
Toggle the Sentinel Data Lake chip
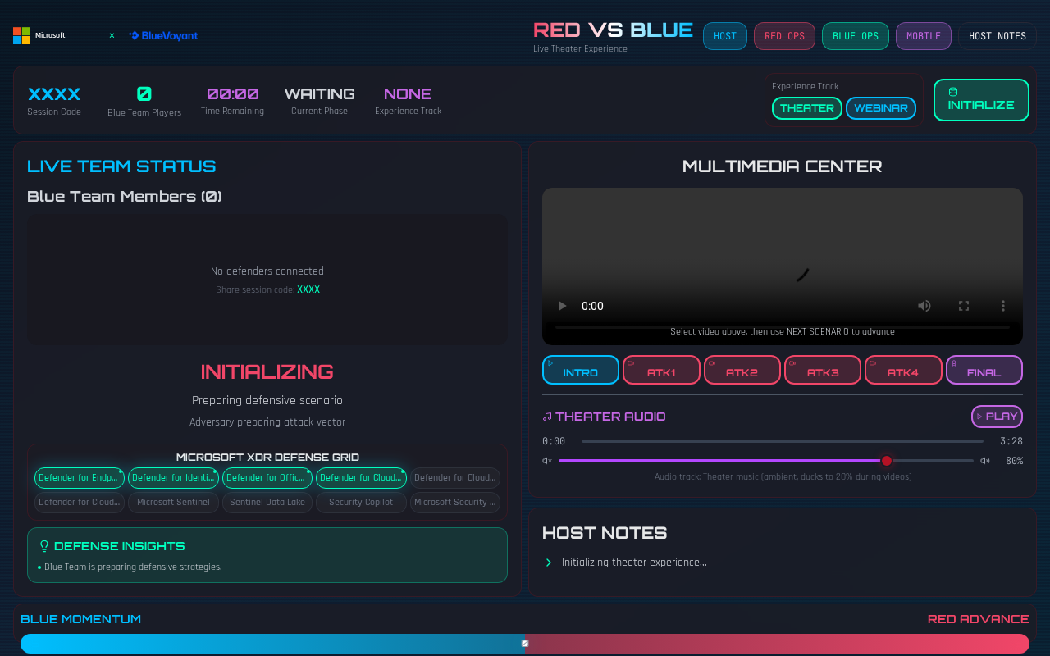pos(267,503)
